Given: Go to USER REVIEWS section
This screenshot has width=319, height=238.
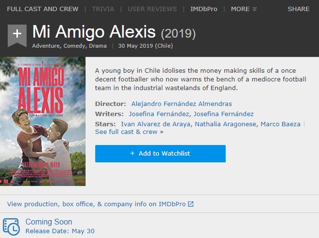Looking at the screenshot, I should click(x=152, y=9).
